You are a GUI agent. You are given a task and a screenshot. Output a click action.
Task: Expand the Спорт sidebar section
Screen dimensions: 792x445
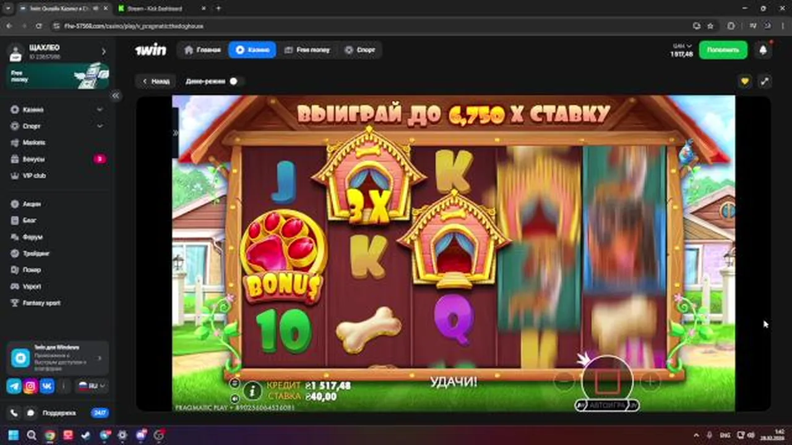point(58,126)
